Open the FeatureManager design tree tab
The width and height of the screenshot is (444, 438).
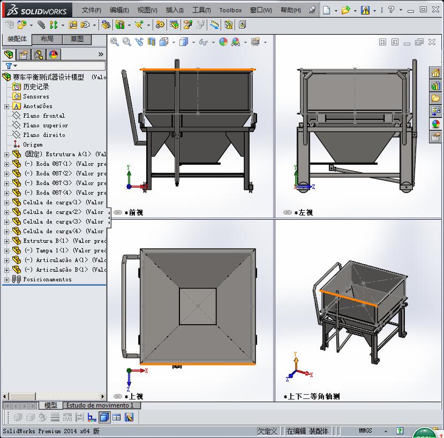click(x=9, y=55)
